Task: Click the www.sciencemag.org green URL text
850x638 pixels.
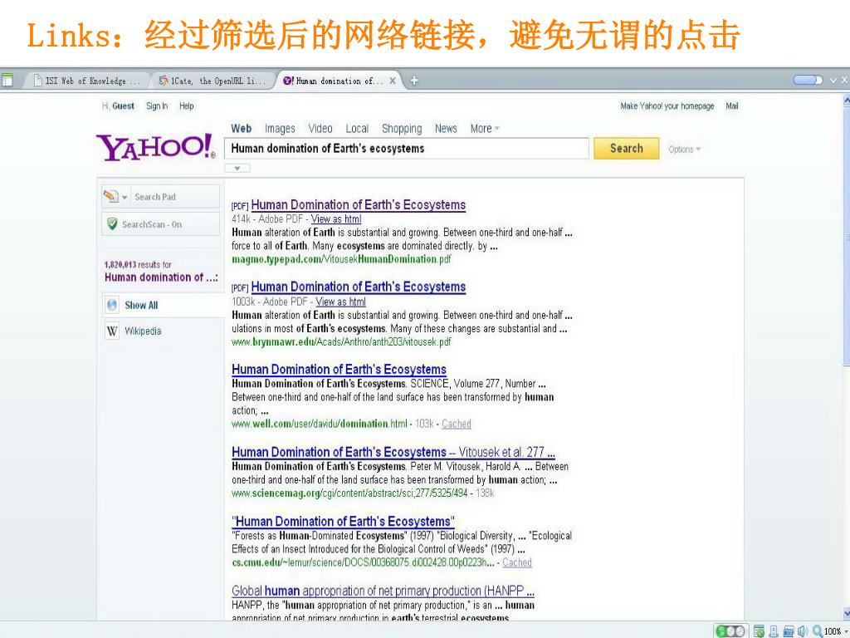Action: pos(349,493)
